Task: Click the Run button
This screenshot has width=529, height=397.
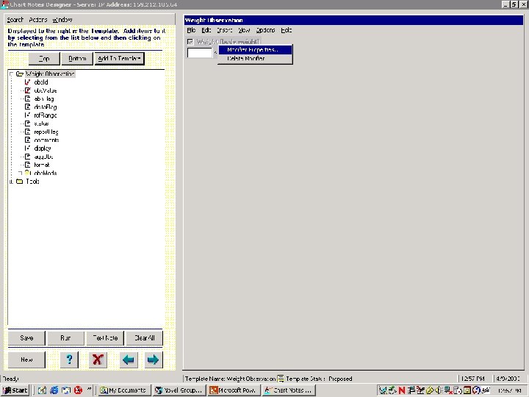Action: coord(66,338)
